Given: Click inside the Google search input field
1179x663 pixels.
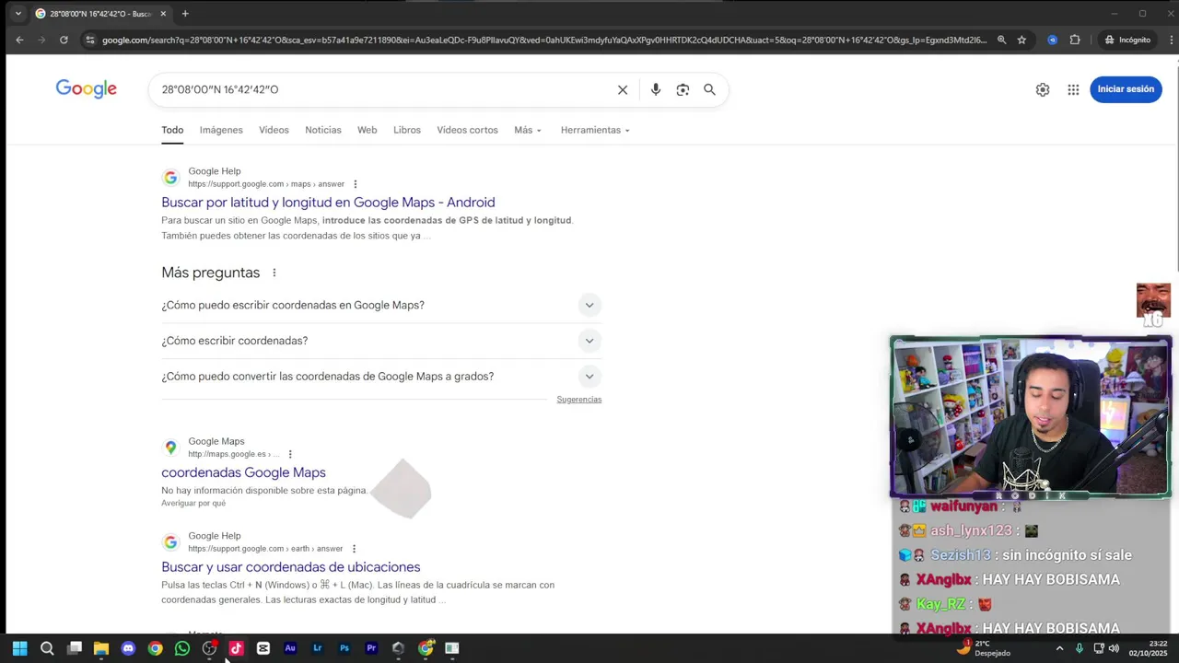Looking at the screenshot, I should coord(382,89).
